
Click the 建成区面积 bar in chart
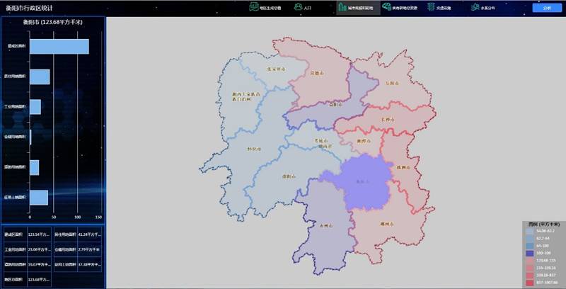[59, 47]
